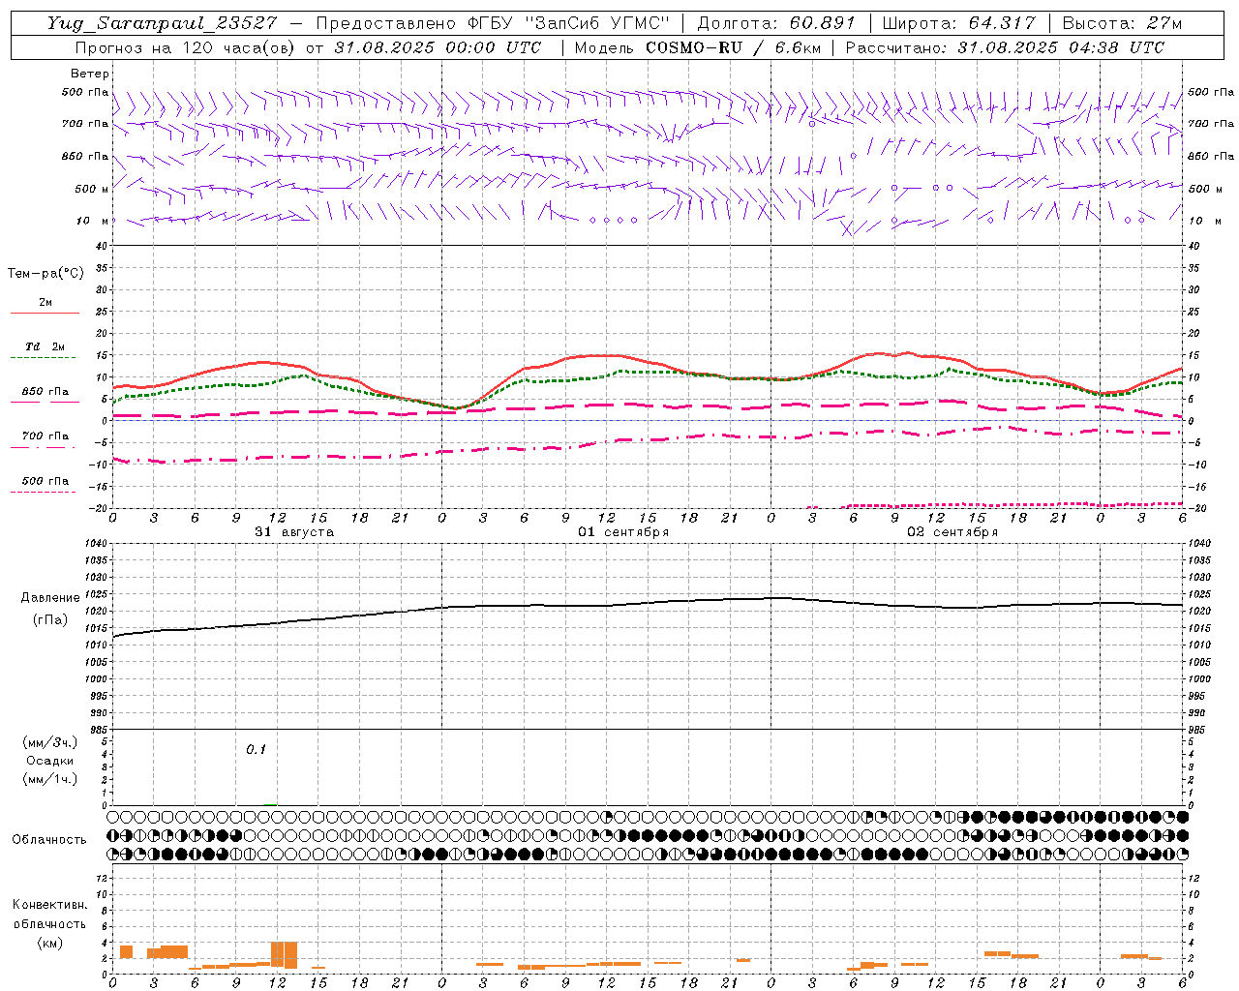Click the date label "31 августа"
The height and width of the screenshot is (991, 1239).
(x=294, y=532)
